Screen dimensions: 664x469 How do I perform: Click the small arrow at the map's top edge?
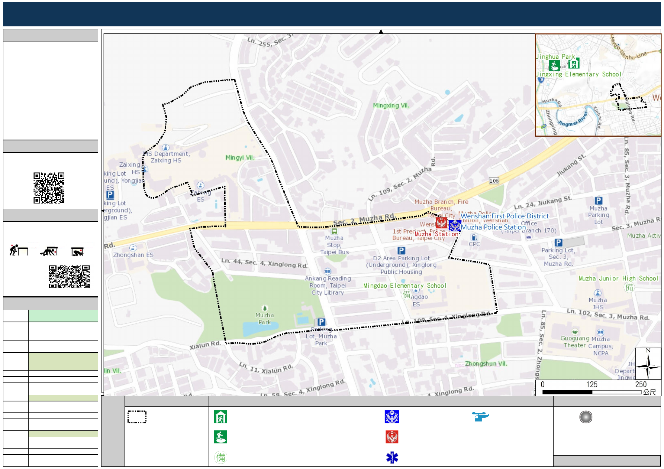381,32
